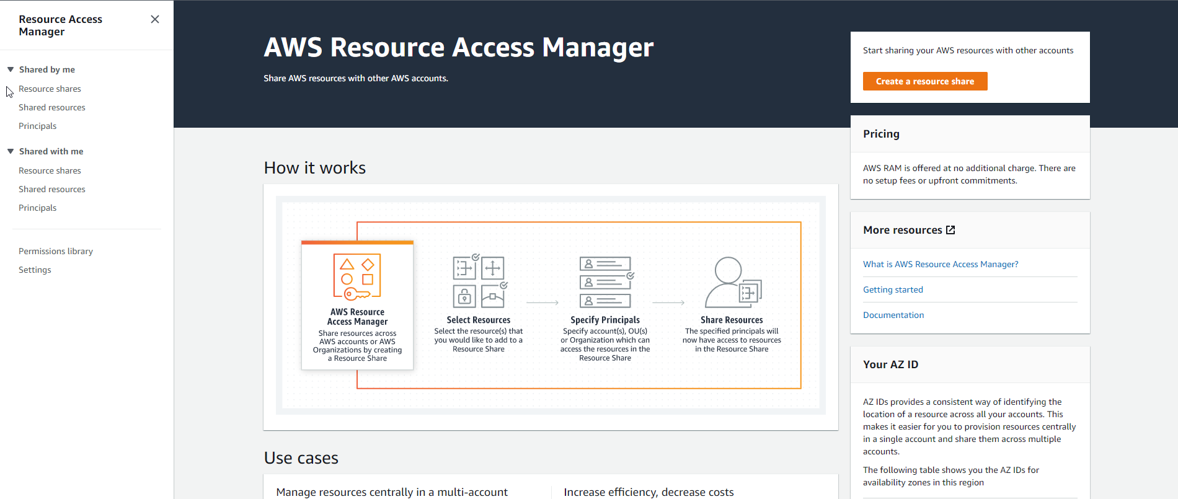Click the 'Start sharing your AWS resources' text
This screenshot has width=1178, height=499.
968,50
